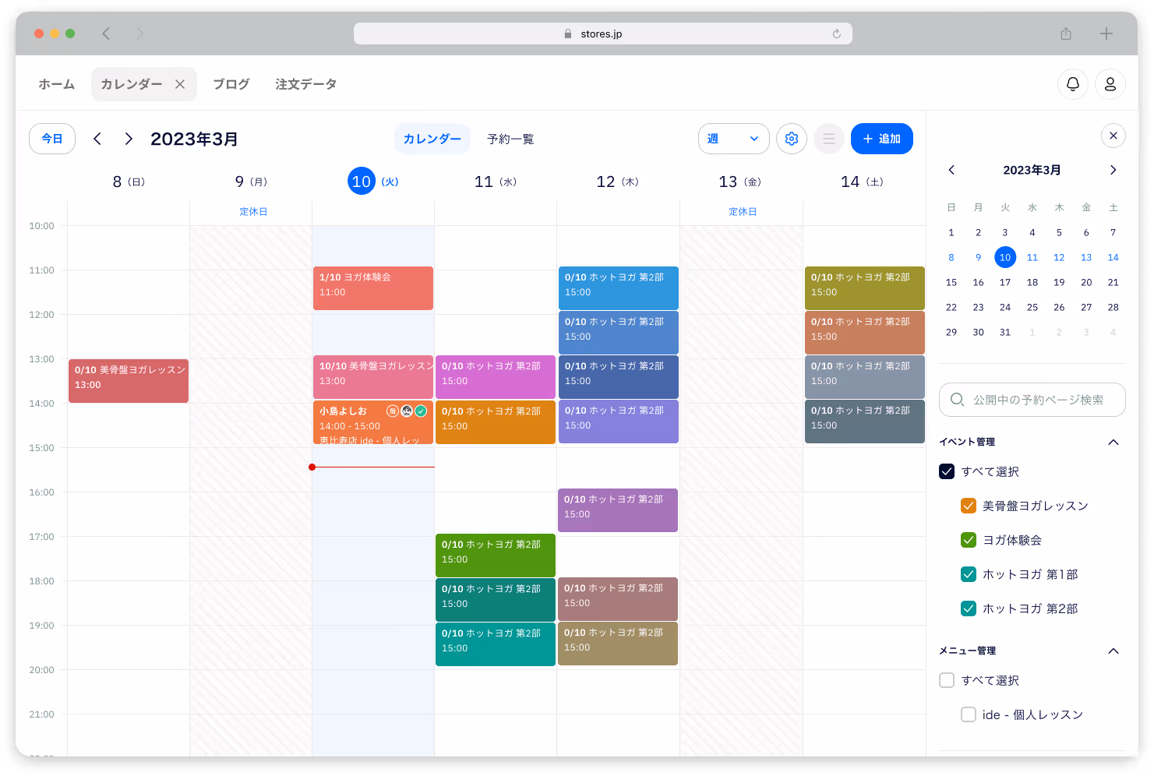Uncheck ホットヨガ 第2部 filter
The width and height of the screenshot is (1154, 776).
[969, 608]
